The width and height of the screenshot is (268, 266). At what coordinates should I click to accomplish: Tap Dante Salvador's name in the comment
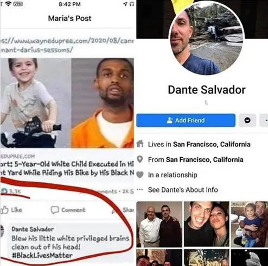tap(33, 229)
